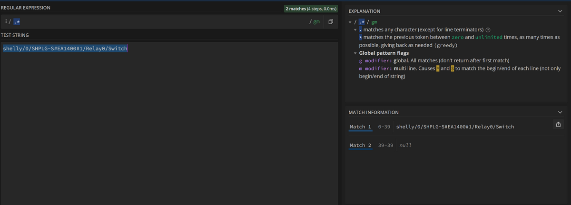Click the green unlimited quantifier word
Image resolution: width=571 pixels, height=205 pixels.
click(x=489, y=37)
